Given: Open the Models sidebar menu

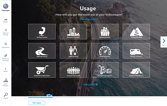Looking at the screenshot, I should click(6, 20).
